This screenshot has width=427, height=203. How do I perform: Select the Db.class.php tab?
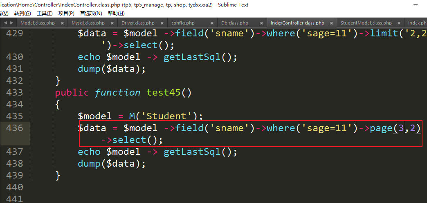[x=235, y=23]
